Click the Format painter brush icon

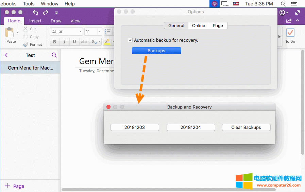point(26,44)
